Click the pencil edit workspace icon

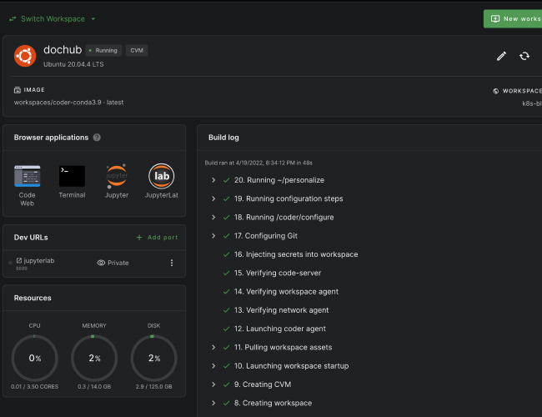tap(501, 56)
